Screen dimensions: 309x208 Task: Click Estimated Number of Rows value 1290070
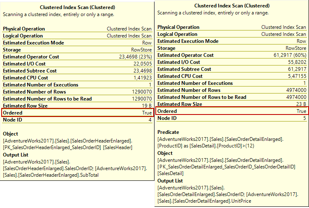pos(142,92)
